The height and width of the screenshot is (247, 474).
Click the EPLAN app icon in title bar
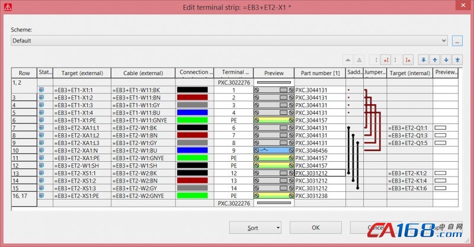coord(8,7)
